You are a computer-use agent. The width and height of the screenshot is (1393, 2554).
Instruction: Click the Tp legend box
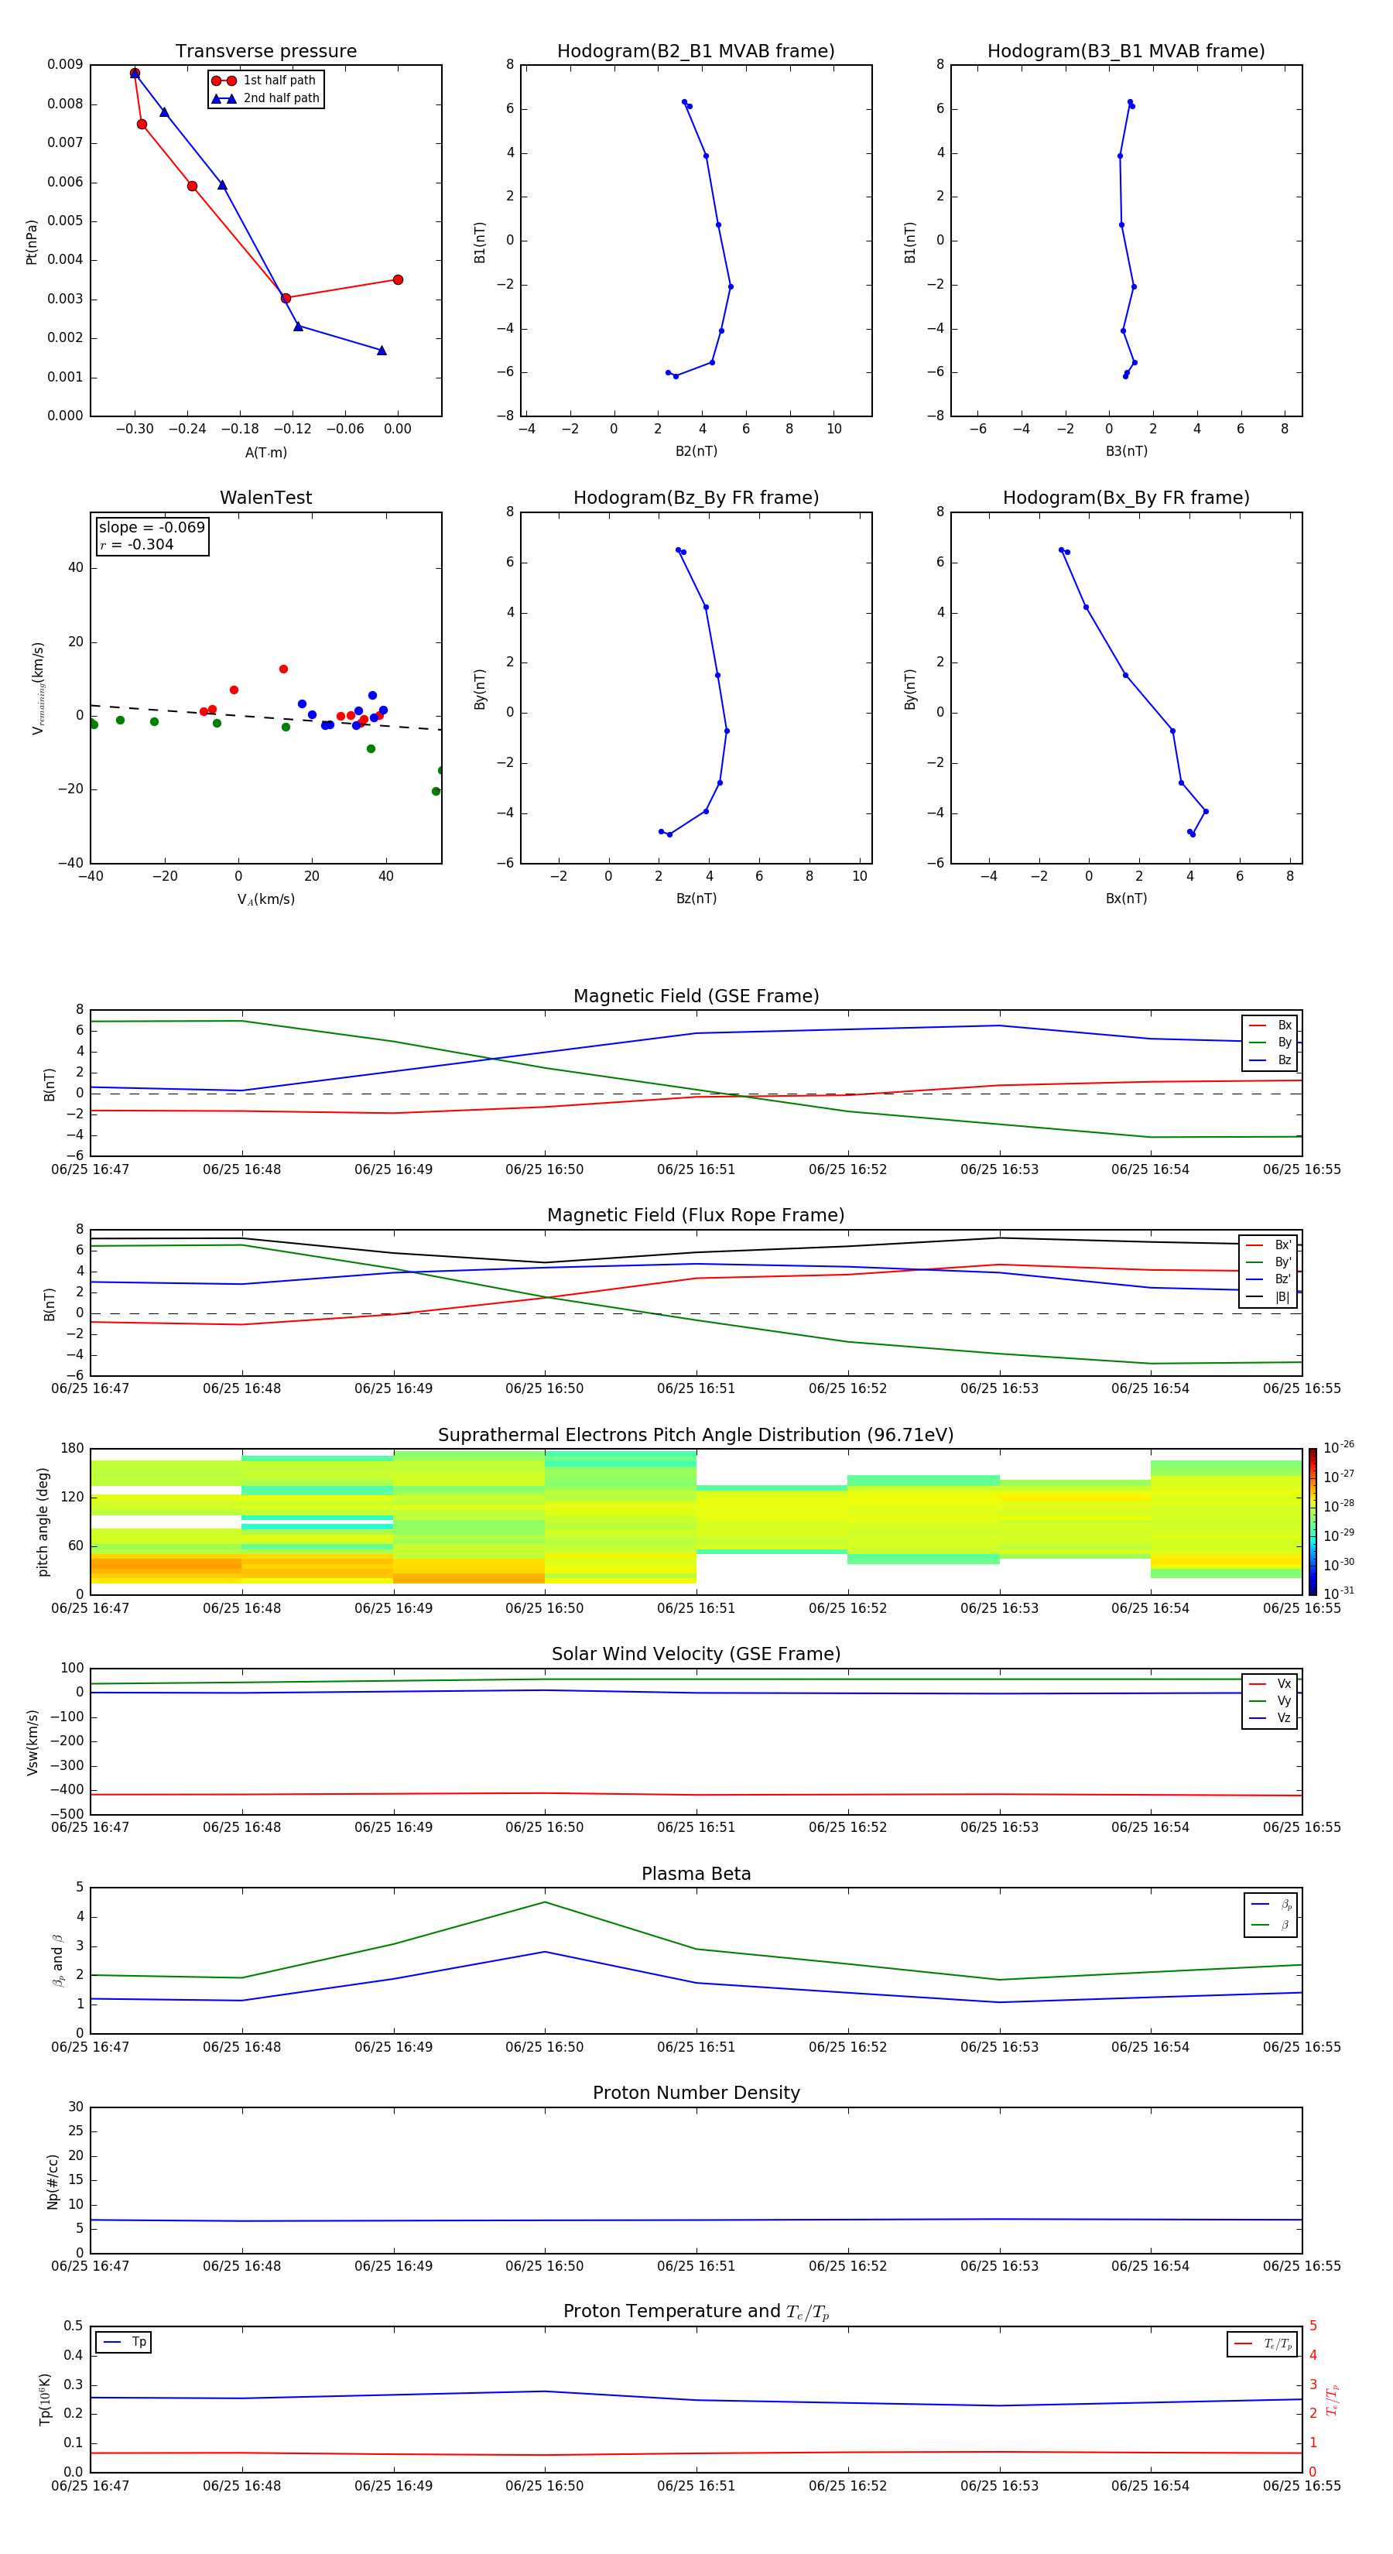pos(123,2343)
